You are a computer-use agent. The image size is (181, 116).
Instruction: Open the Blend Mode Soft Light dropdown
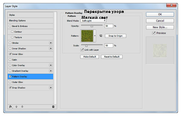point(93,21)
